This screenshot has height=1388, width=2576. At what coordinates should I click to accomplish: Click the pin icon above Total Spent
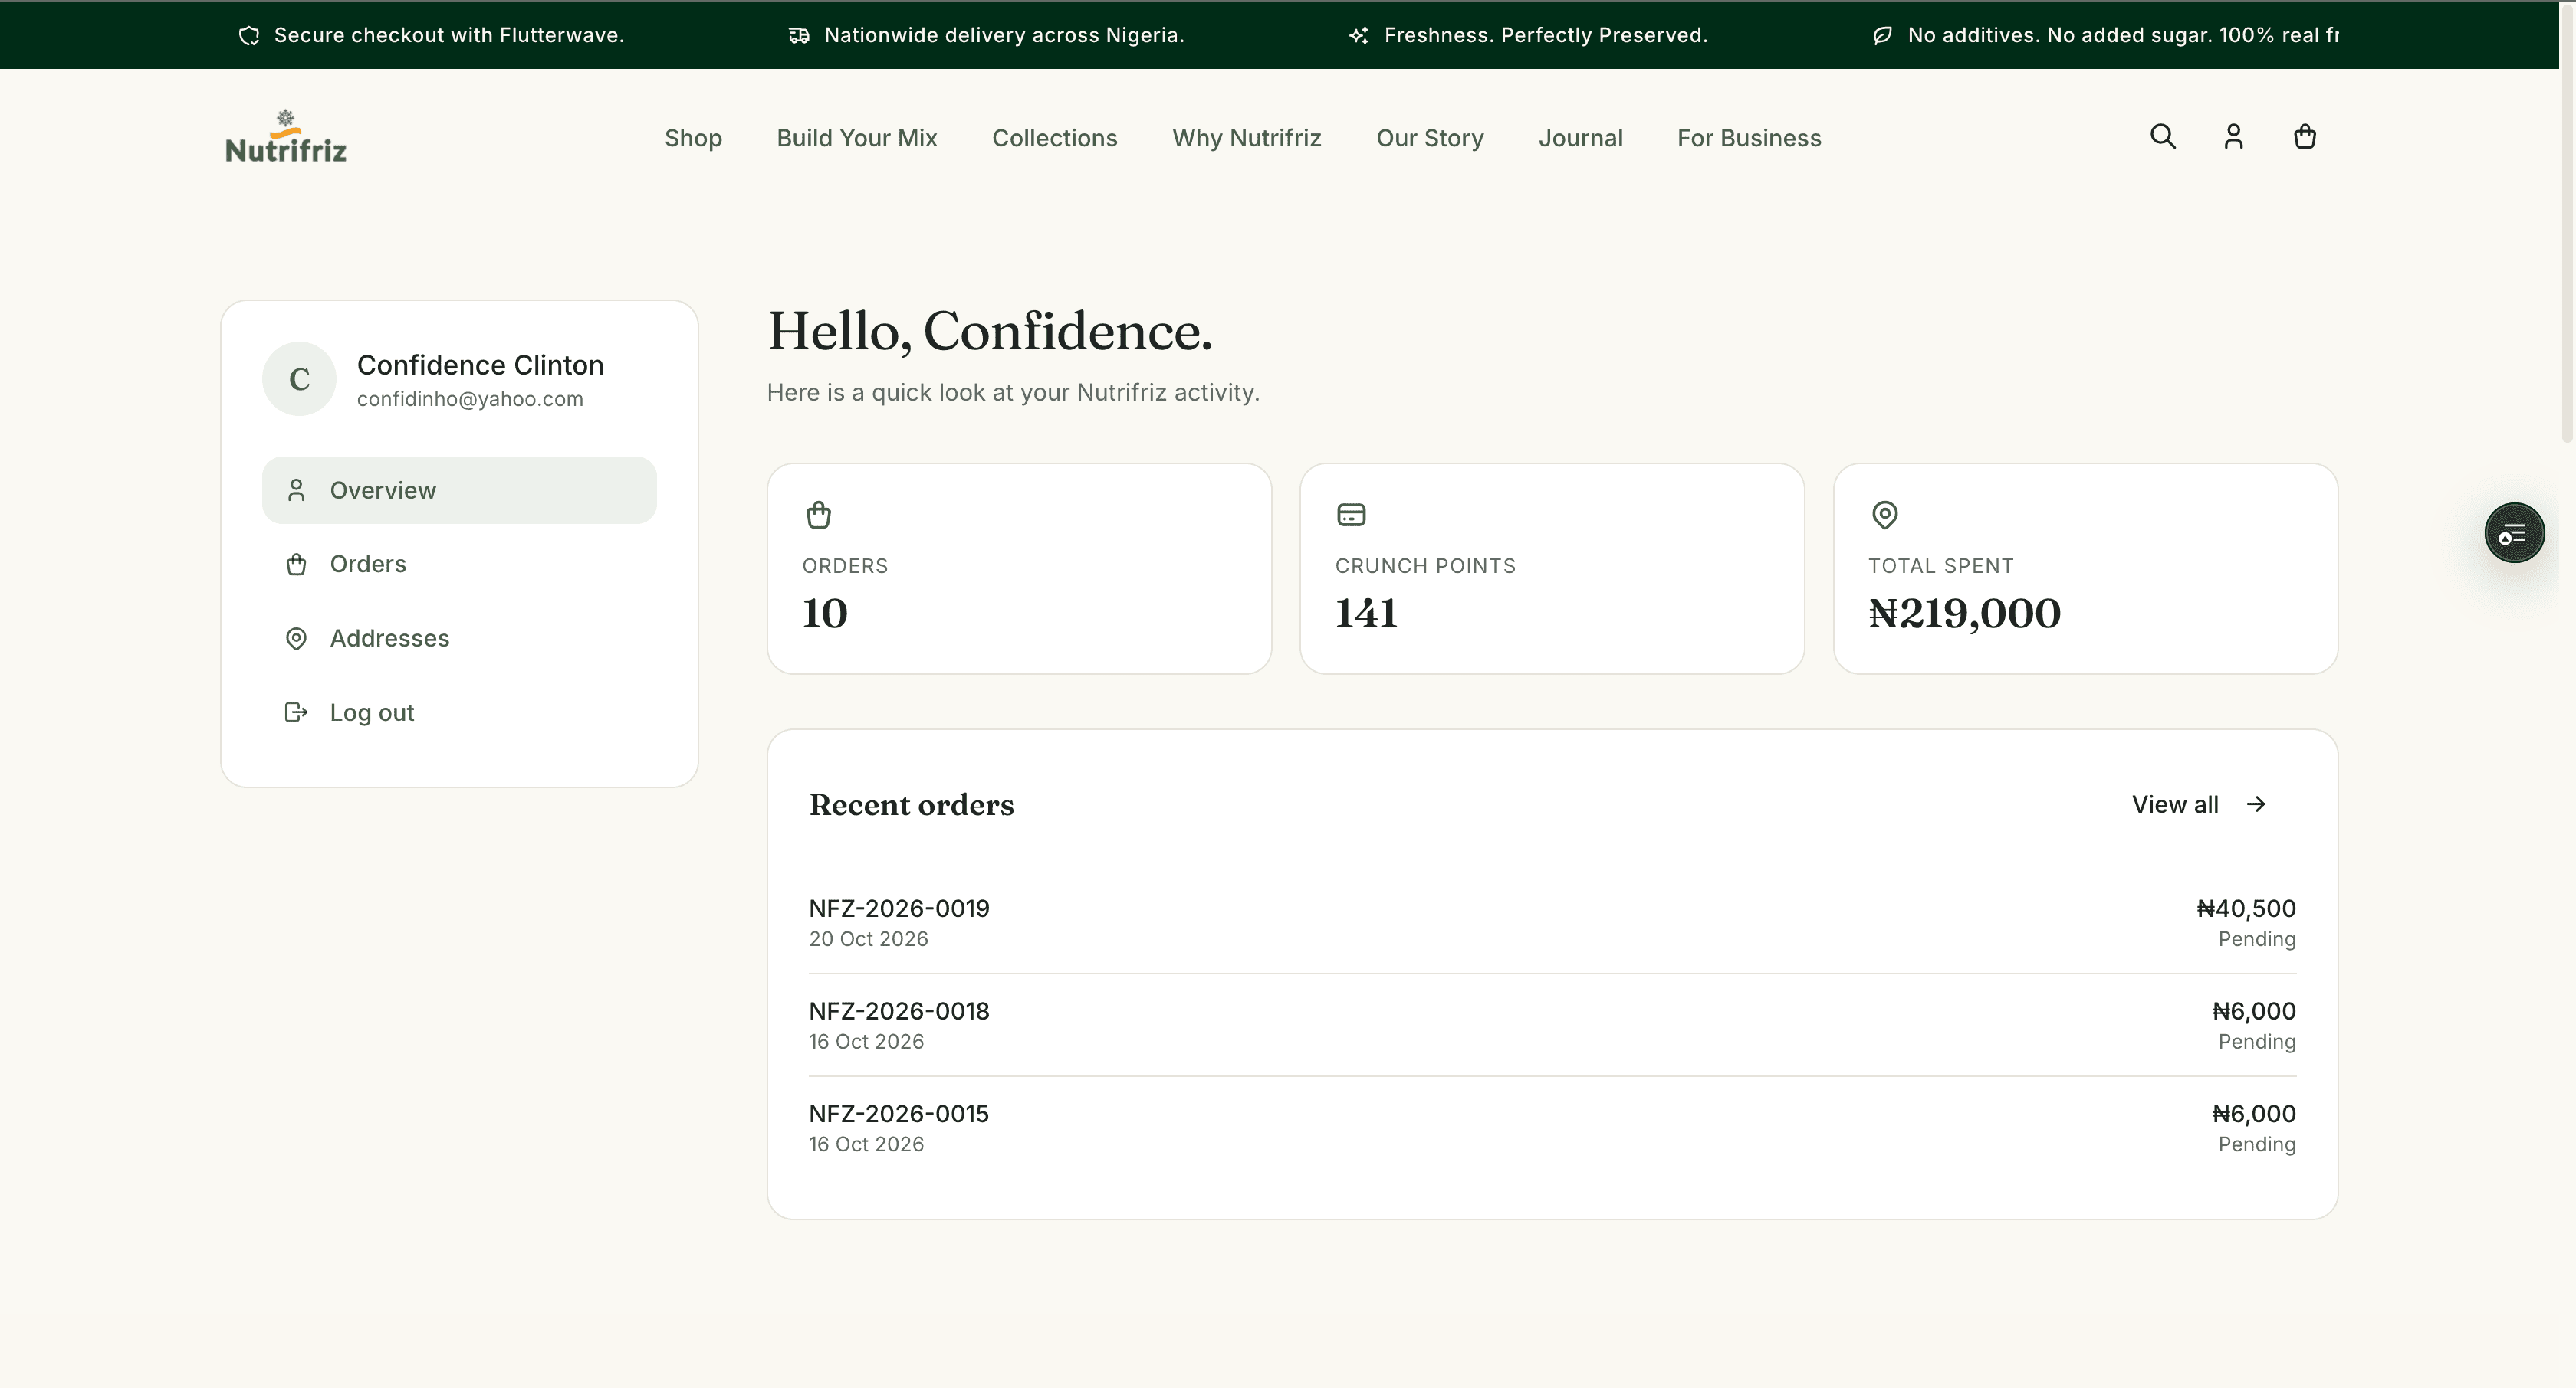1884,515
